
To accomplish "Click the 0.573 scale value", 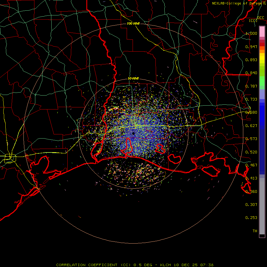I will tap(251, 139).
